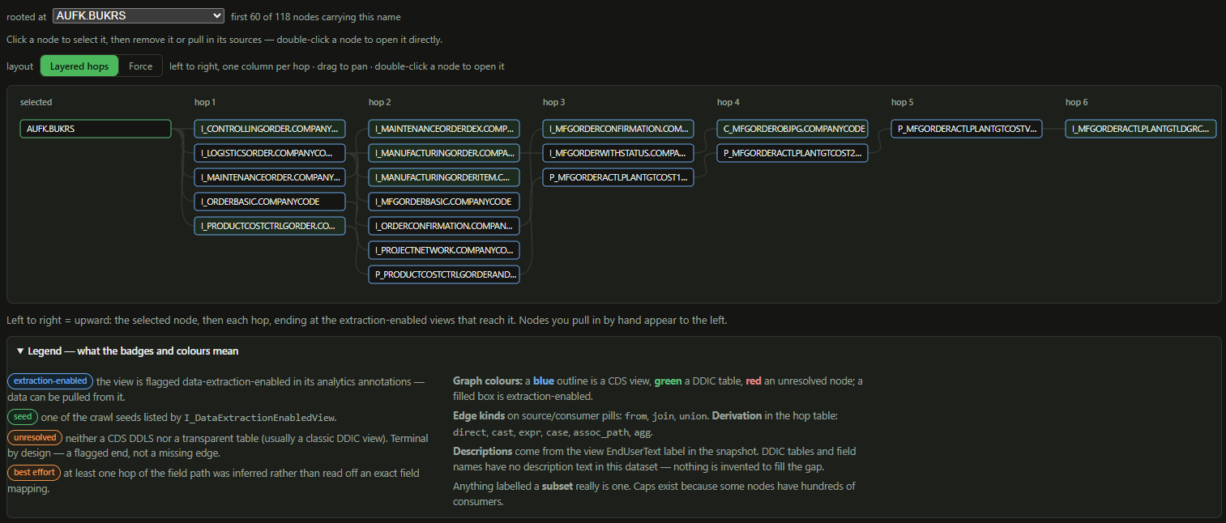This screenshot has height=523, width=1226.
Task: Click the 'hop 4' column heading
Action: pyautogui.click(x=728, y=102)
